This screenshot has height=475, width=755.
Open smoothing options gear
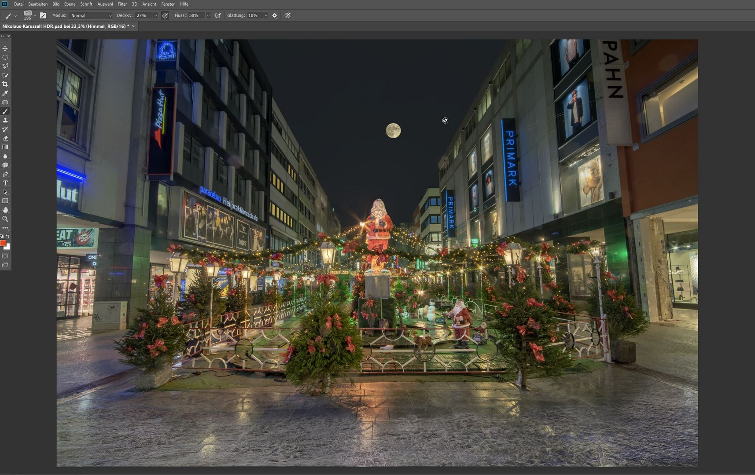pos(275,15)
